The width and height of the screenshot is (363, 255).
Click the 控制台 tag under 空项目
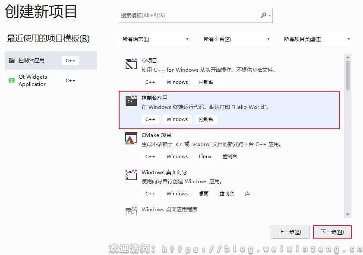pos(206,82)
